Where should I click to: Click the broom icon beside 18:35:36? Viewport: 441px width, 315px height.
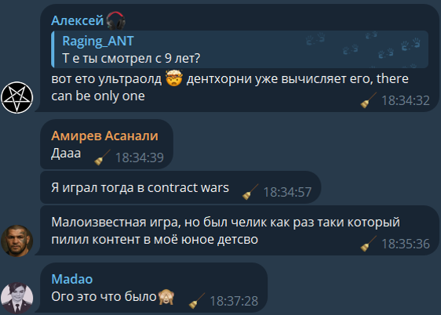click(368, 244)
